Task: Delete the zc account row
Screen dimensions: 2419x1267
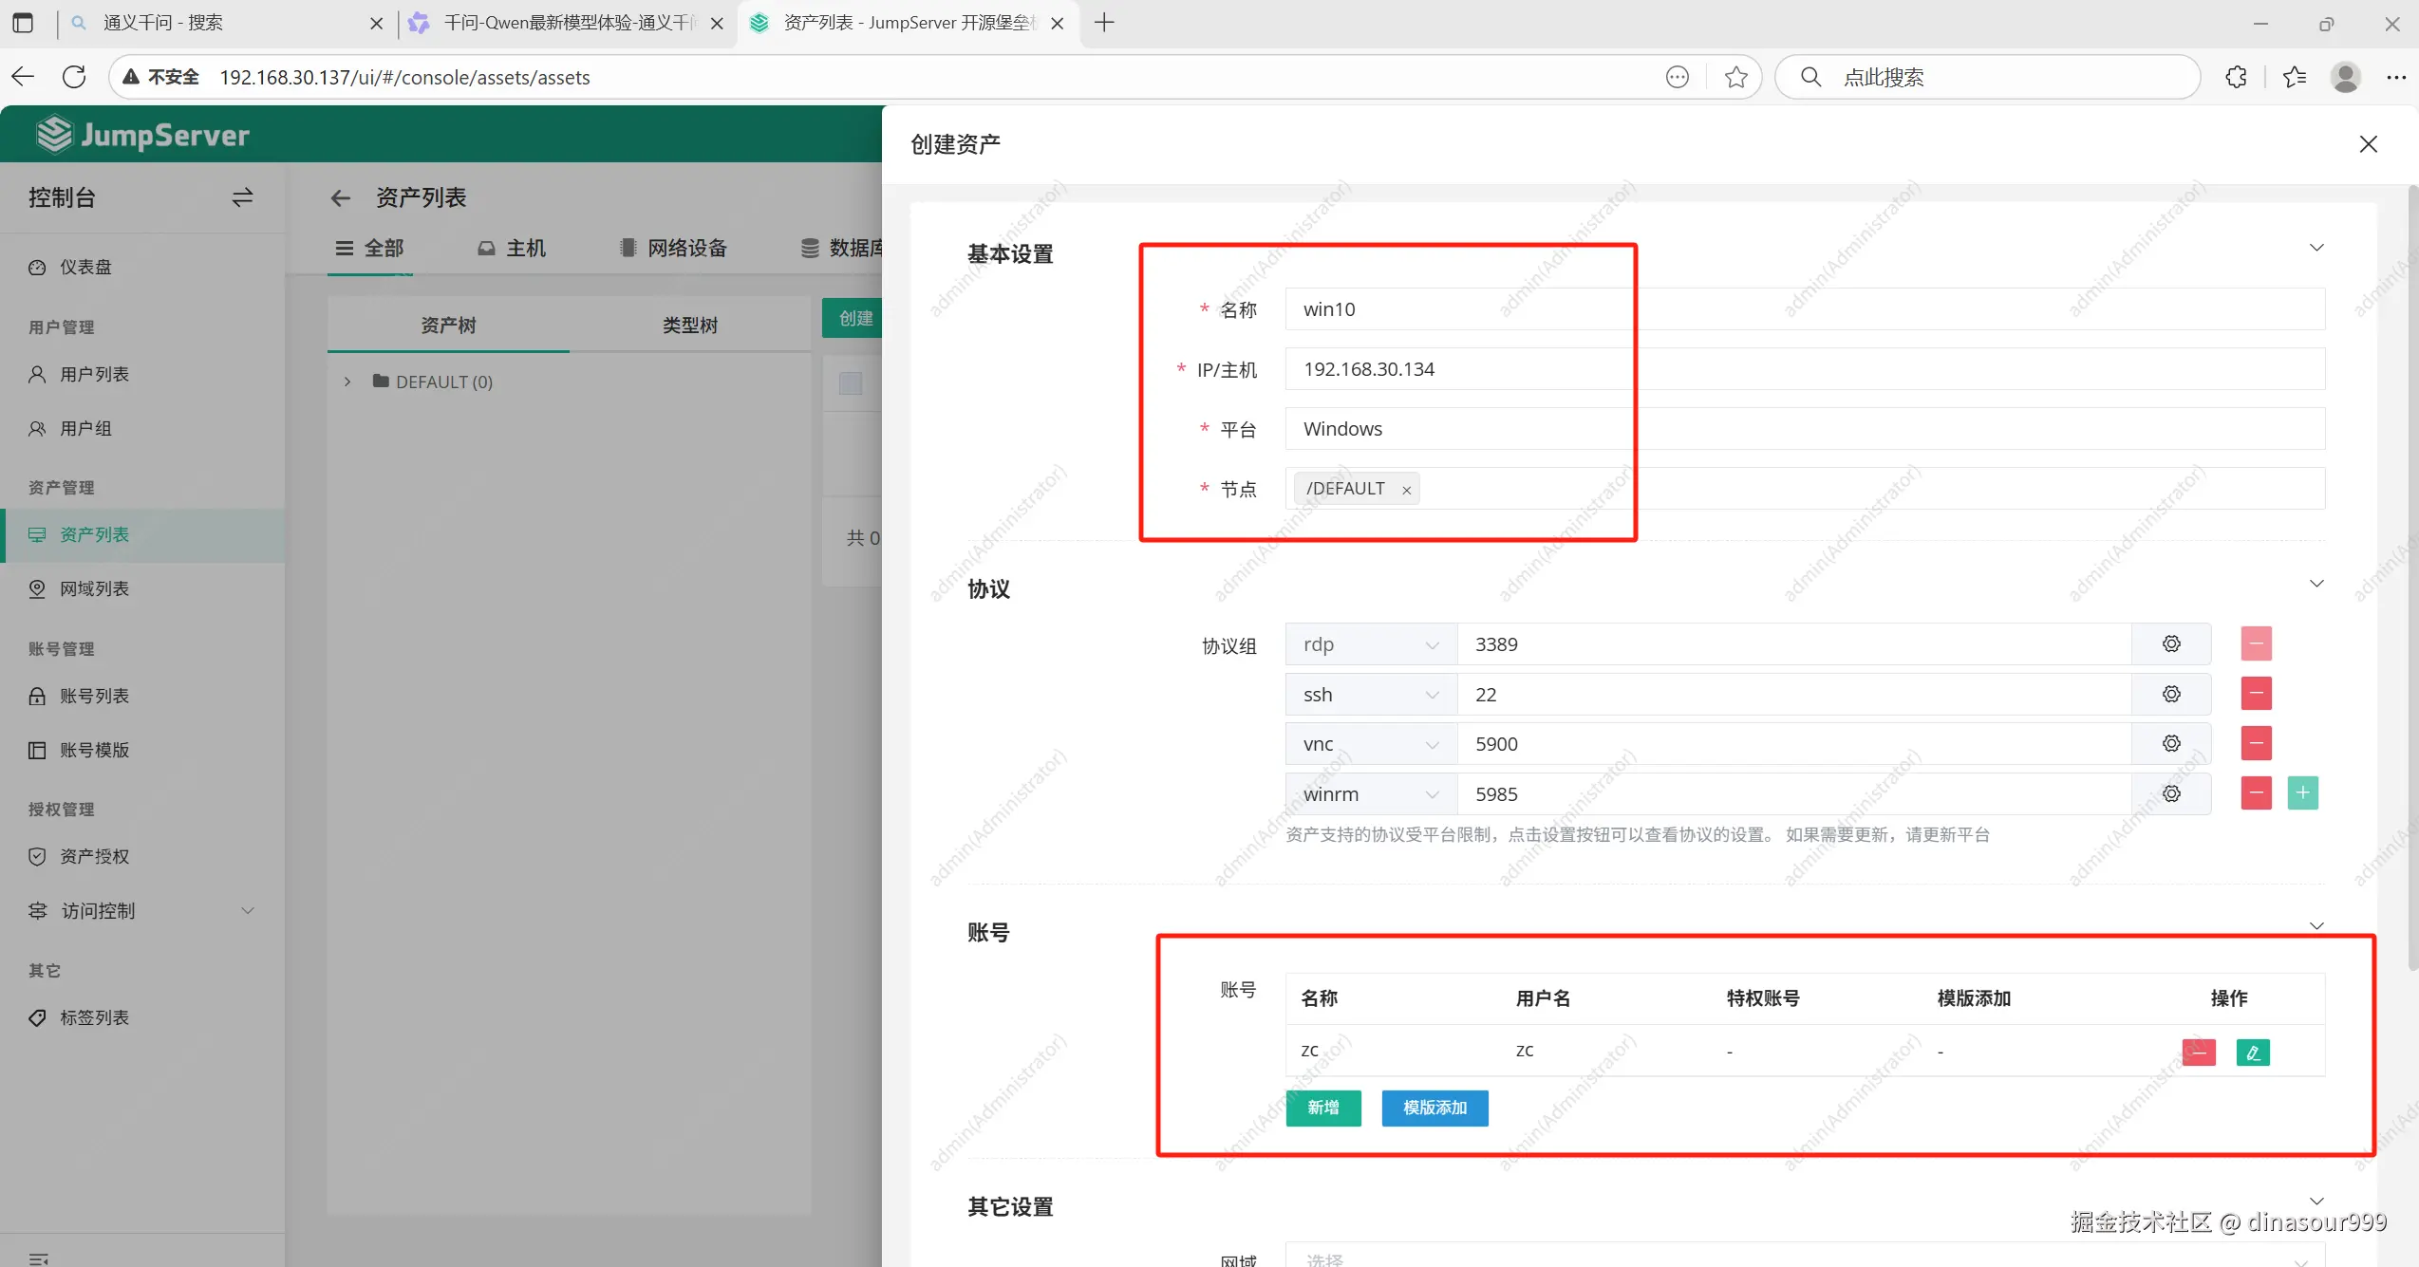Action: point(2198,1052)
